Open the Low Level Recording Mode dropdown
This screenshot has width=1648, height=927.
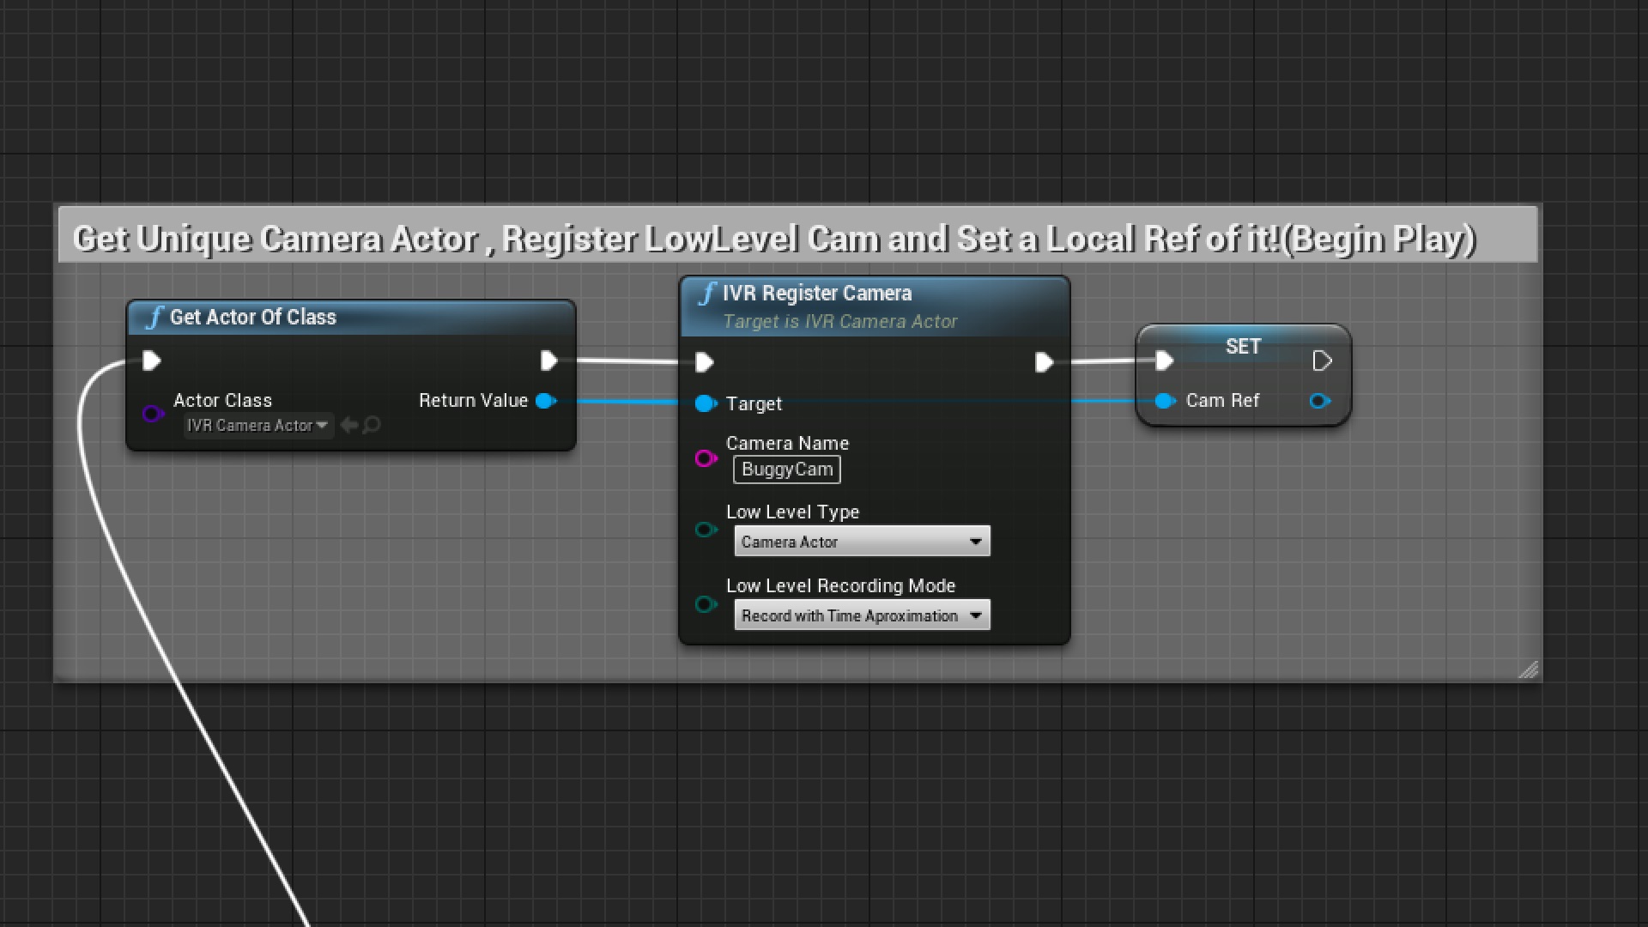point(861,615)
